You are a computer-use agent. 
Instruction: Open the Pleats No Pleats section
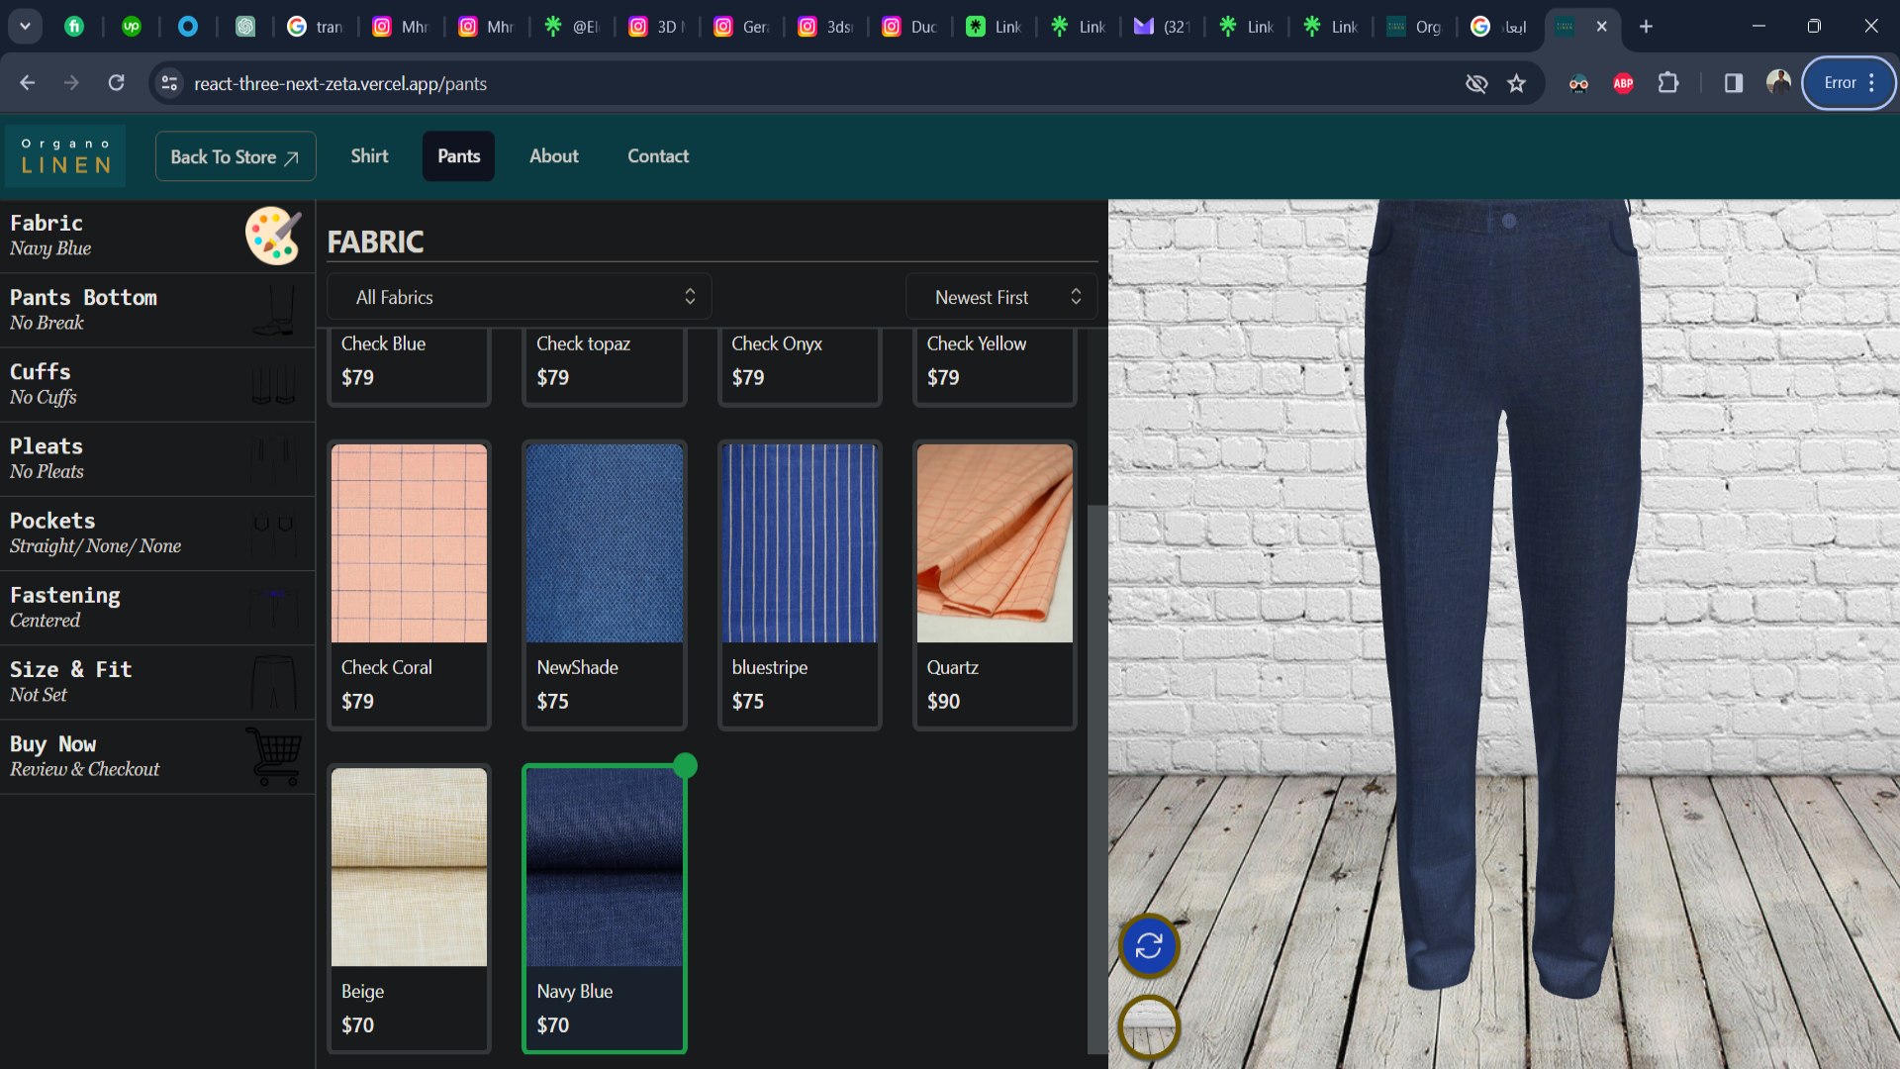pyautogui.click(x=157, y=458)
